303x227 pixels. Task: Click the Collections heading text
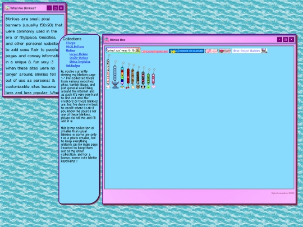(72, 39)
